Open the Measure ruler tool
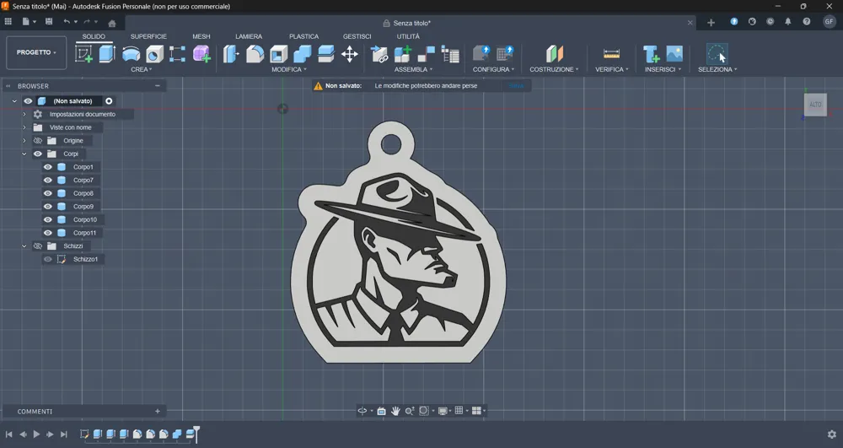 611,54
